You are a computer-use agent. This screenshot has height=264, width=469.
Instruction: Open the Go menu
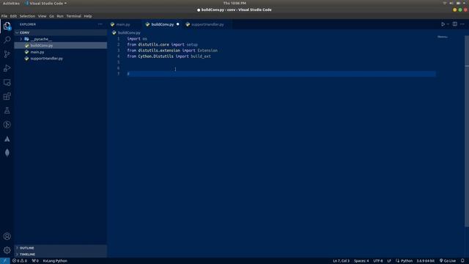click(52, 16)
